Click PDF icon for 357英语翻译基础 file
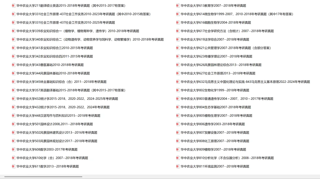 point(13,90)
